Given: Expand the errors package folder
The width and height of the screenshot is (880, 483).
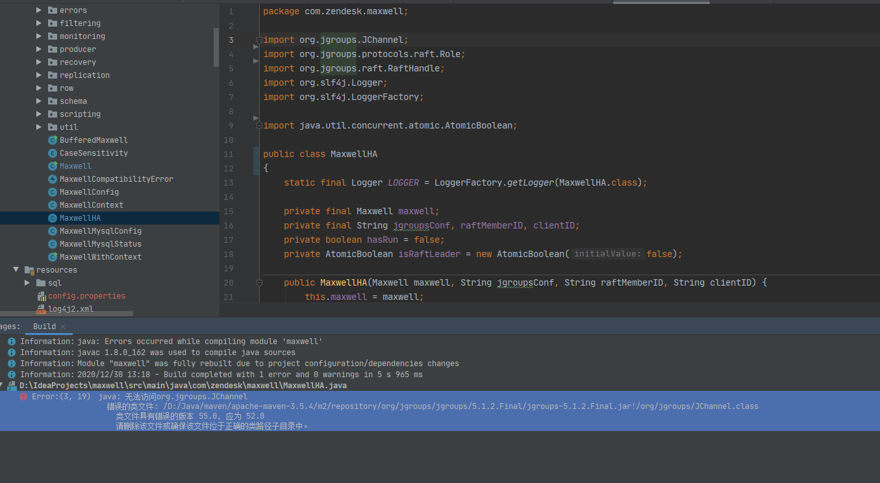Looking at the screenshot, I should click(x=39, y=10).
